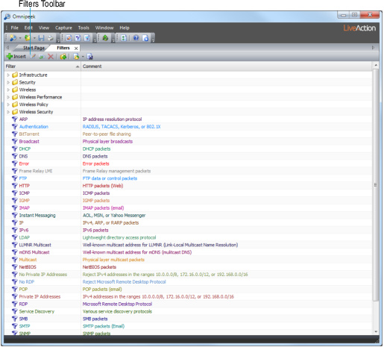Select the BitTorrent filter
The image size is (384, 347).
29,134
